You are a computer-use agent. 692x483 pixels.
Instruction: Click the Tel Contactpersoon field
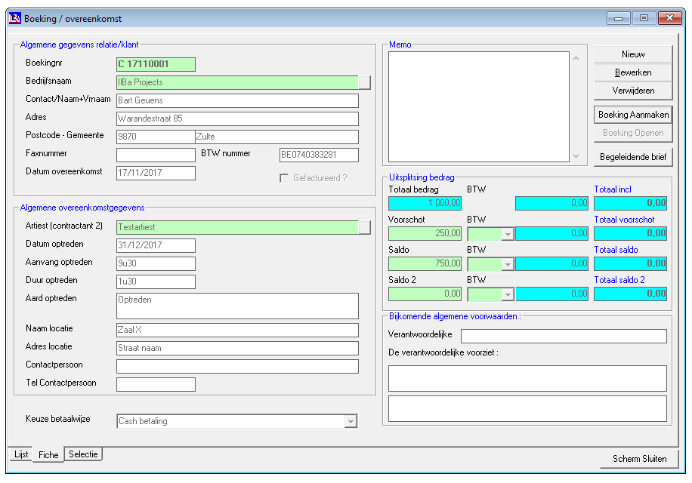tap(156, 384)
